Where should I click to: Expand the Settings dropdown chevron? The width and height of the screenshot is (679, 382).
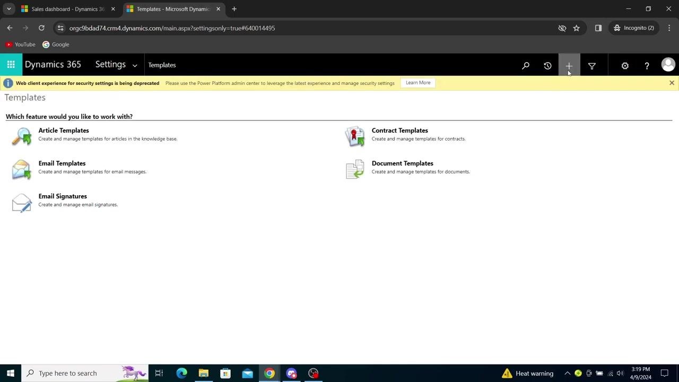[x=135, y=65]
